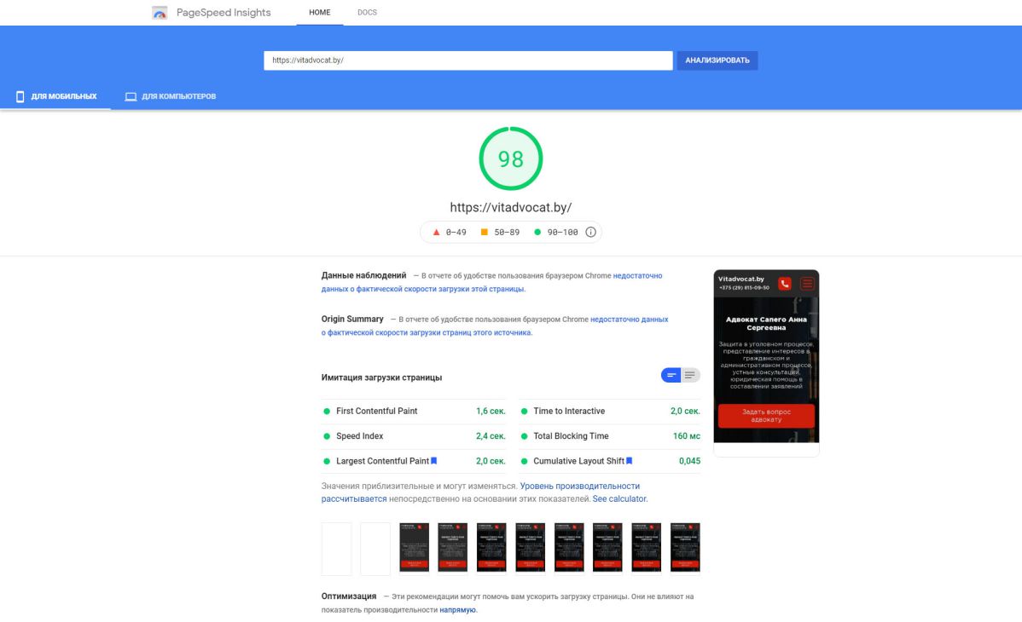Open the HOME tab
This screenshot has width=1022, height=622.
coord(320,13)
